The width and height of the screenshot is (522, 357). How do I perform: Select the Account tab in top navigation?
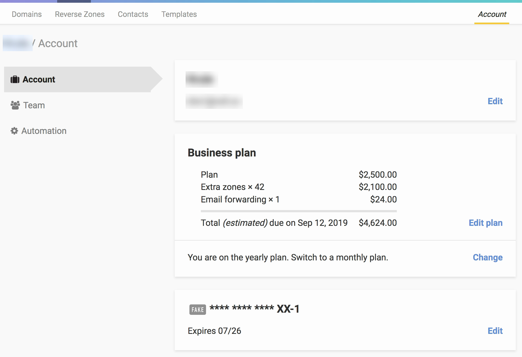click(x=492, y=14)
